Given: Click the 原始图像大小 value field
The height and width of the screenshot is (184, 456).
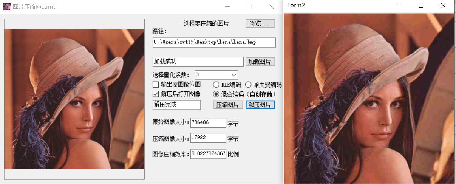Looking at the screenshot, I should tap(208, 122).
